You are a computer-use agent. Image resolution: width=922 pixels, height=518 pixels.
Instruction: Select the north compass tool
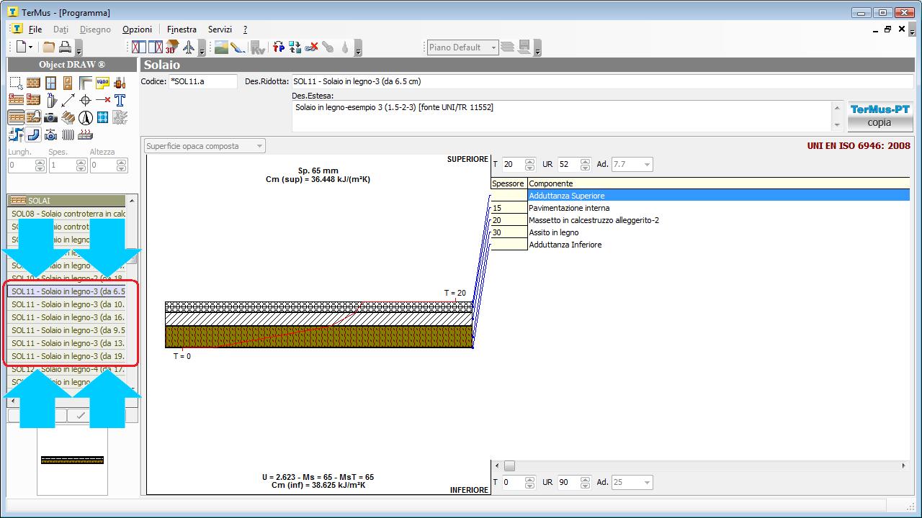click(85, 117)
